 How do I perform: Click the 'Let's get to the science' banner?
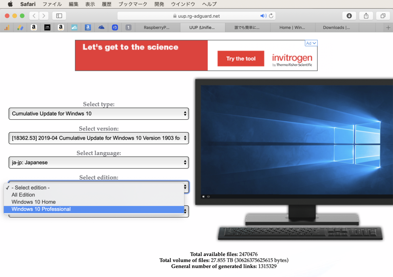click(130, 47)
